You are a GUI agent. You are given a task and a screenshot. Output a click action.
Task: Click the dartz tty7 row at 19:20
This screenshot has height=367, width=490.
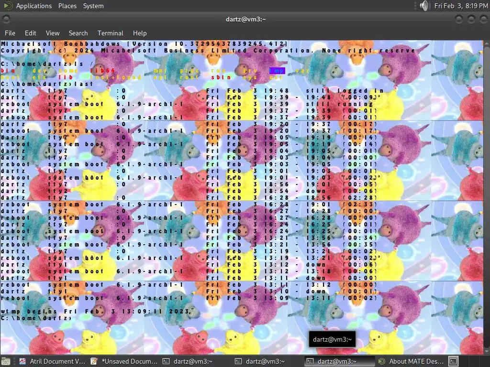[189, 124]
